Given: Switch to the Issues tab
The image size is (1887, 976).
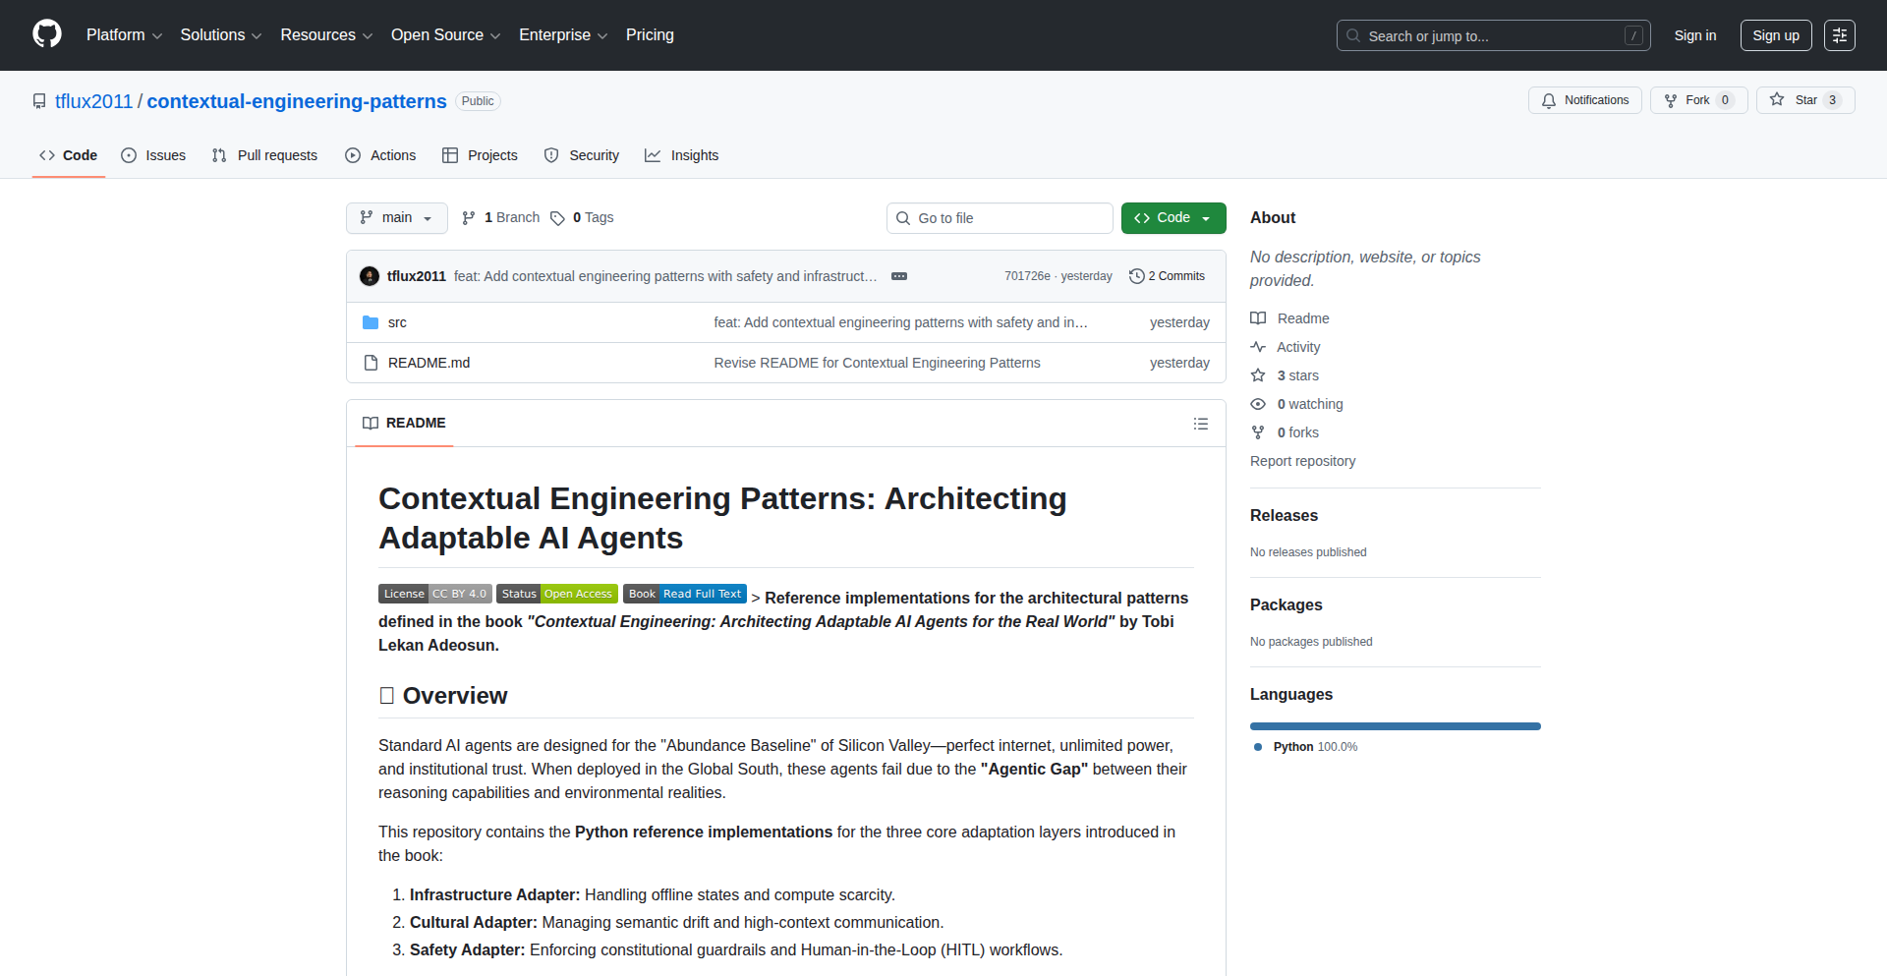Looking at the screenshot, I should 153,155.
